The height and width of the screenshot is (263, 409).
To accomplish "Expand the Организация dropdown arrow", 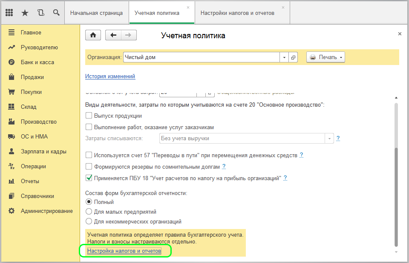I will point(284,57).
